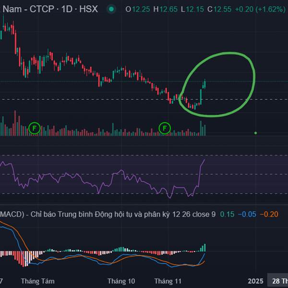The height and width of the screenshot is (288, 288).
Task: Click the latest green candlestick on price chart
Action: (205, 84)
